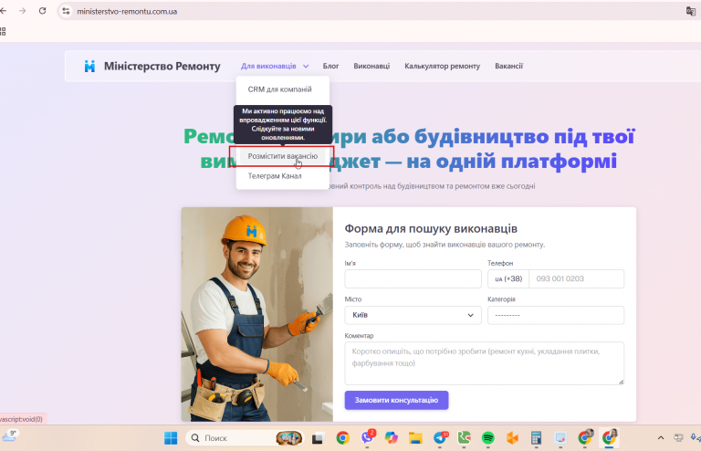Open the Блог page
701x451 pixels.
pyautogui.click(x=330, y=66)
